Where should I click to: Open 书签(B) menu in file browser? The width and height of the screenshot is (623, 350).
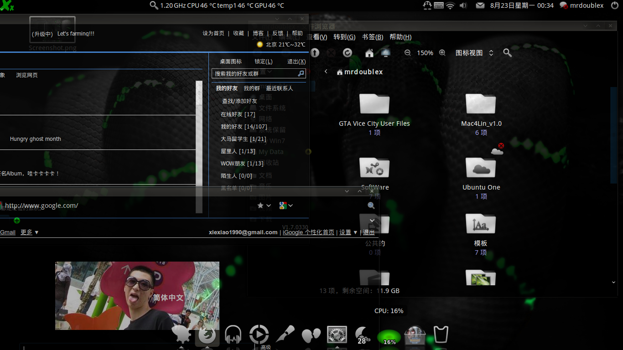click(x=373, y=37)
